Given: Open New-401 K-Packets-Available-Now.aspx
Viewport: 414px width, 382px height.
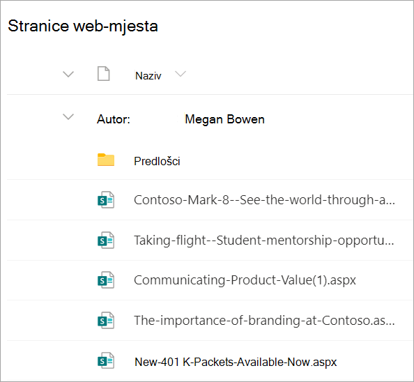Looking at the screenshot, I should tap(236, 362).
